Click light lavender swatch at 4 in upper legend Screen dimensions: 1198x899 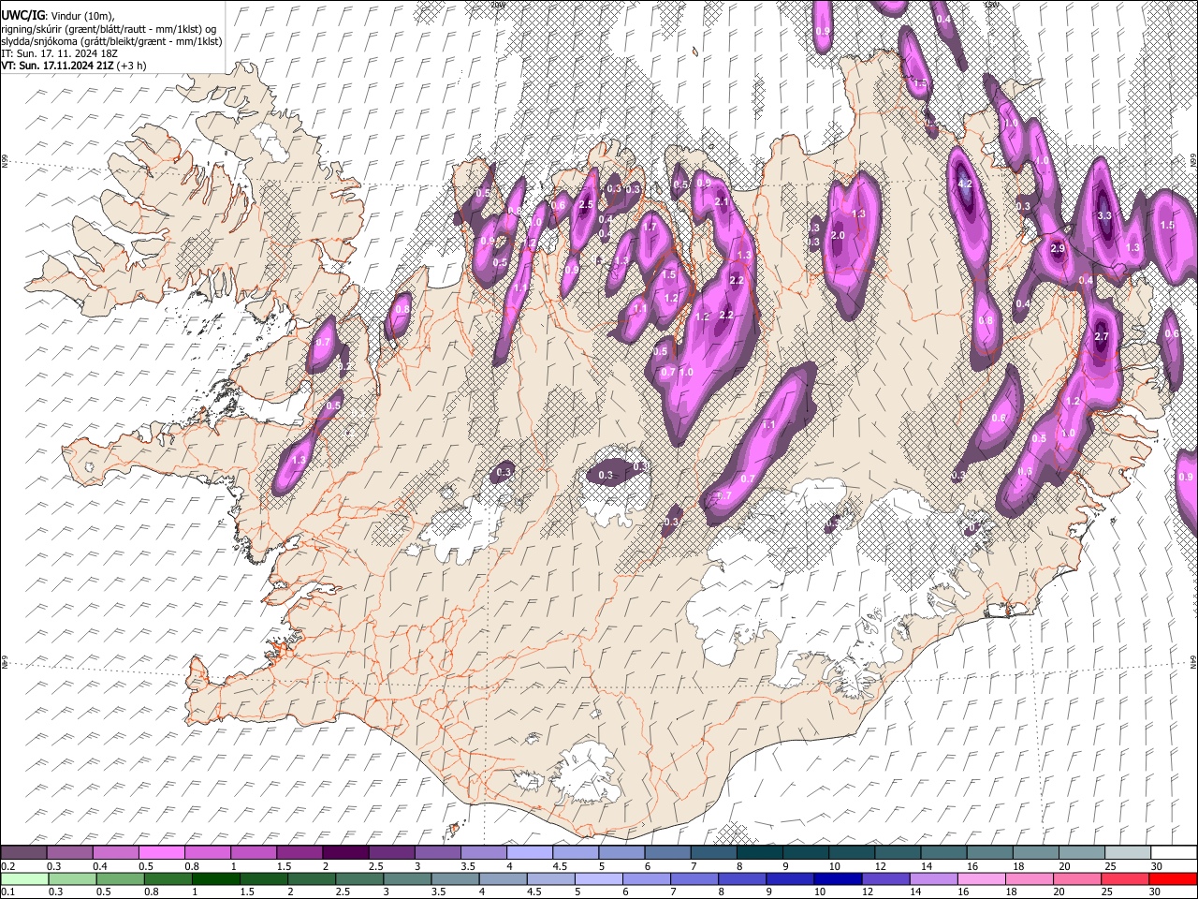[x=530, y=852]
